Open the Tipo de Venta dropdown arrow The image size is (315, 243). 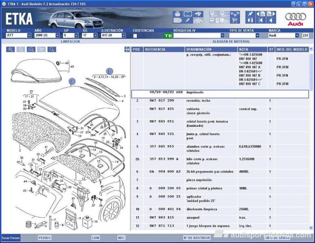257,36
